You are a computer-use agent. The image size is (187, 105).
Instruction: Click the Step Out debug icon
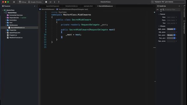(59, 2)
